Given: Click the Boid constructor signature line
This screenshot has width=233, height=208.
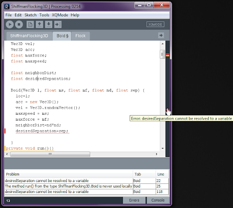Looking at the screenshot, I should [x=78, y=90].
